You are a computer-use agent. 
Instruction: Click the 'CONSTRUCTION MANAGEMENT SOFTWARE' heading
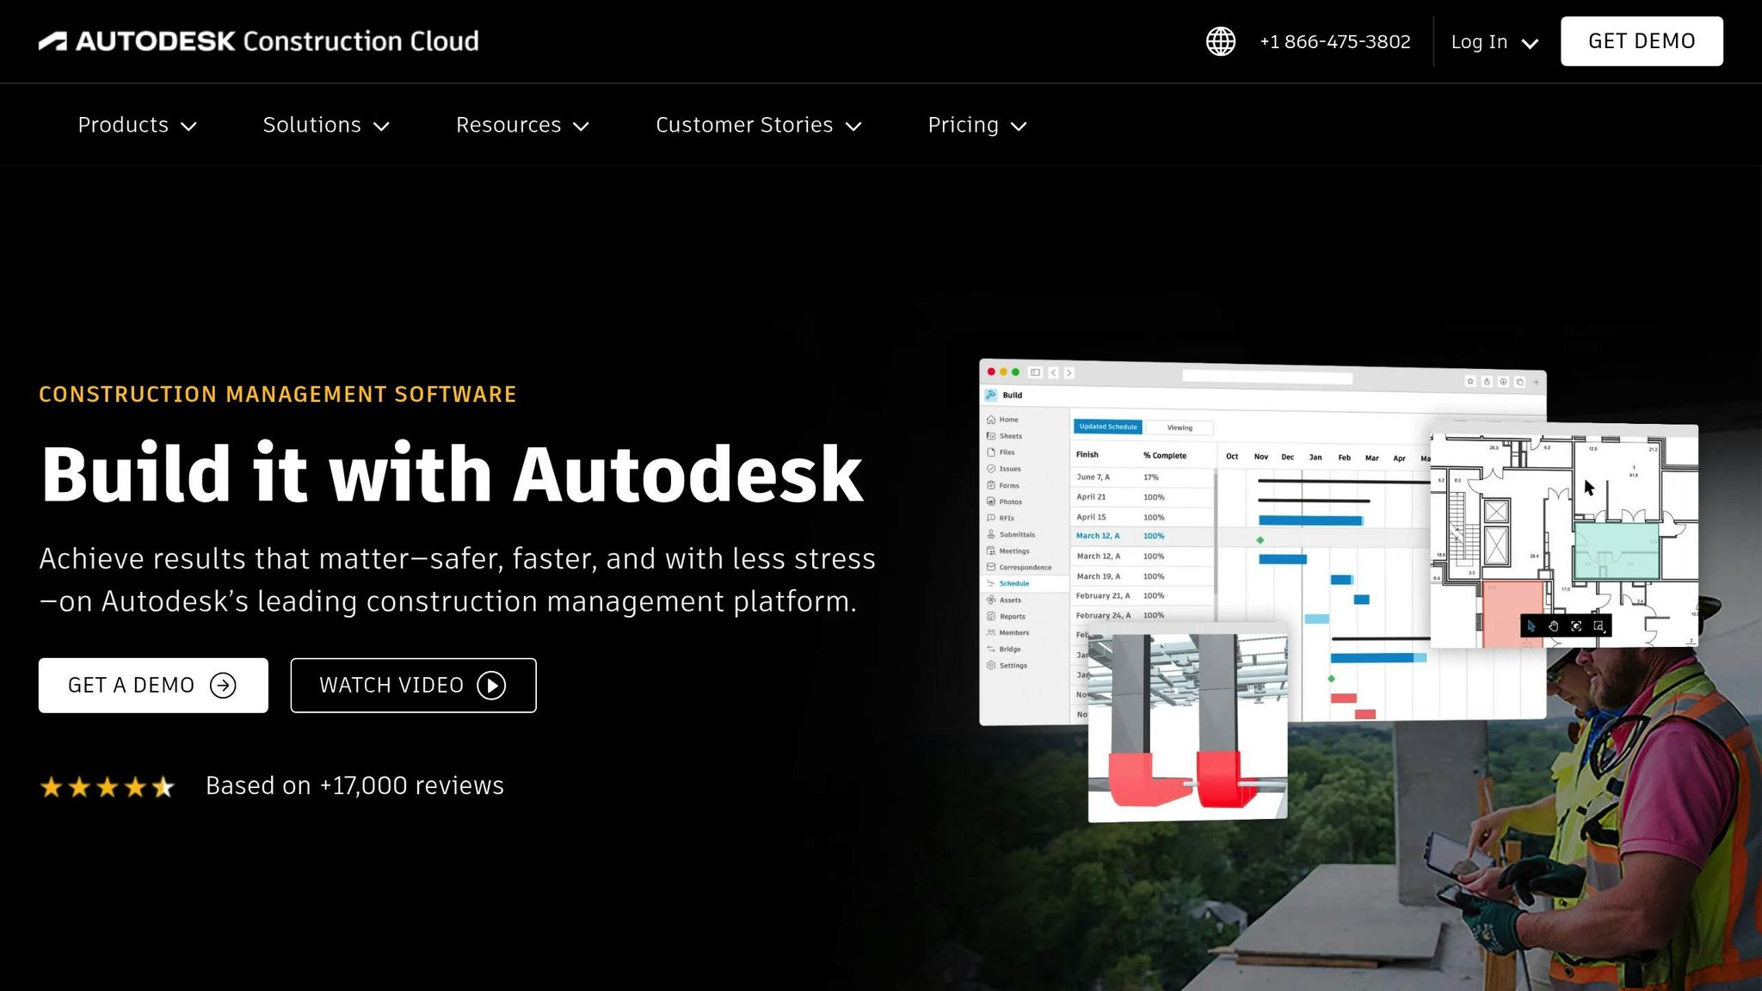pos(278,394)
